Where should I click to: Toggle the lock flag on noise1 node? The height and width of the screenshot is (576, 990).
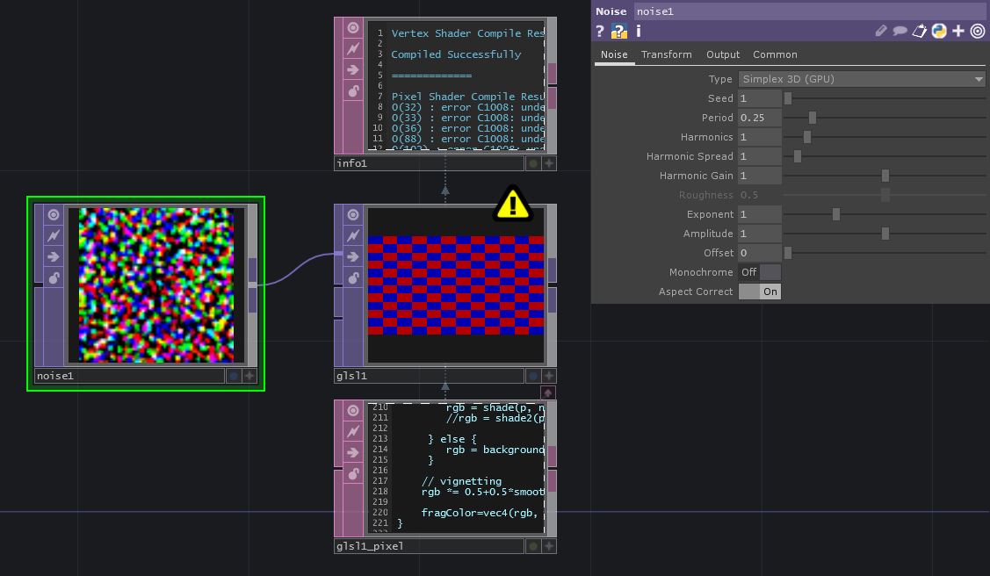pyautogui.click(x=54, y=278)
